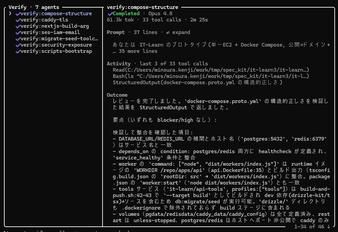This screenshot has width=338, height=232.
Task: Click the Bash(ls "C:/Users/…) activity line
Action: (x=211, y=76)
